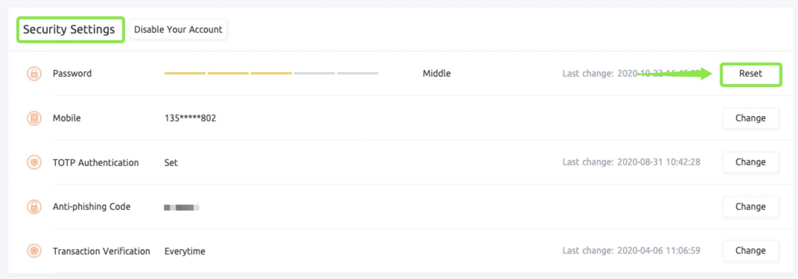
Task: Click the blurred anti-phishing code value
Action: coord(182,207)
